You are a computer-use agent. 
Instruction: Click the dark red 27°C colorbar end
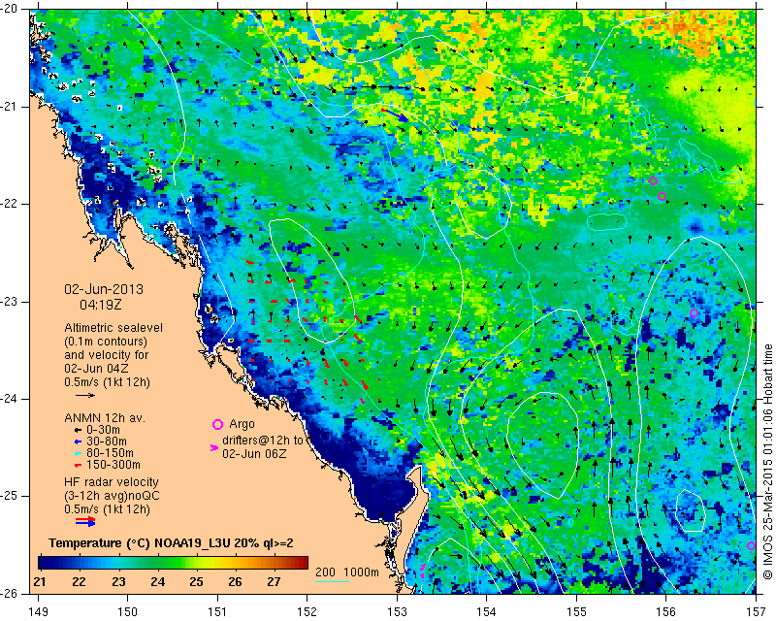coord(303,563)
